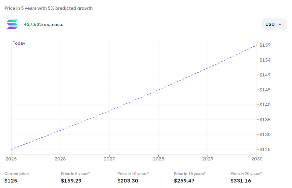Select the $331.16 twenty-year value

point(241,181)
